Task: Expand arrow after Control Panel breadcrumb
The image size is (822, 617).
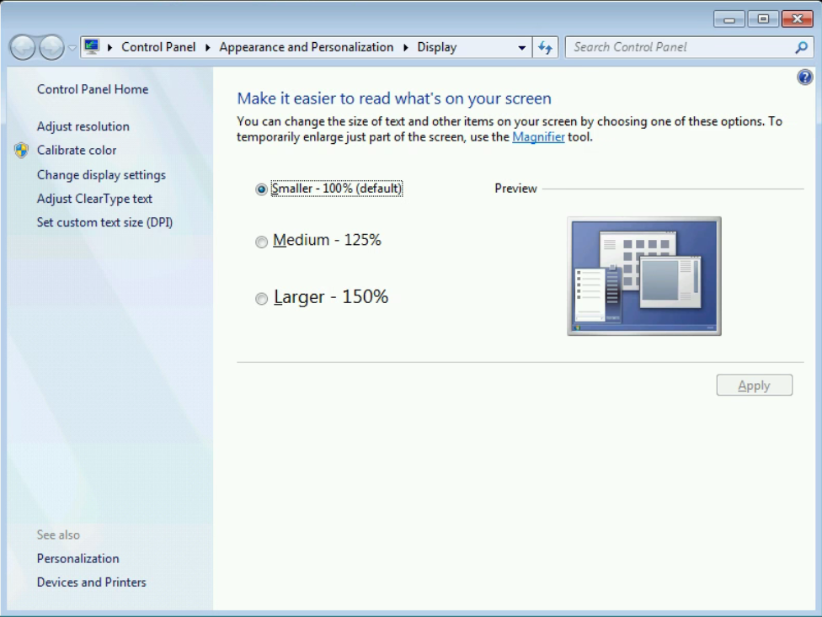Action: 207,47
